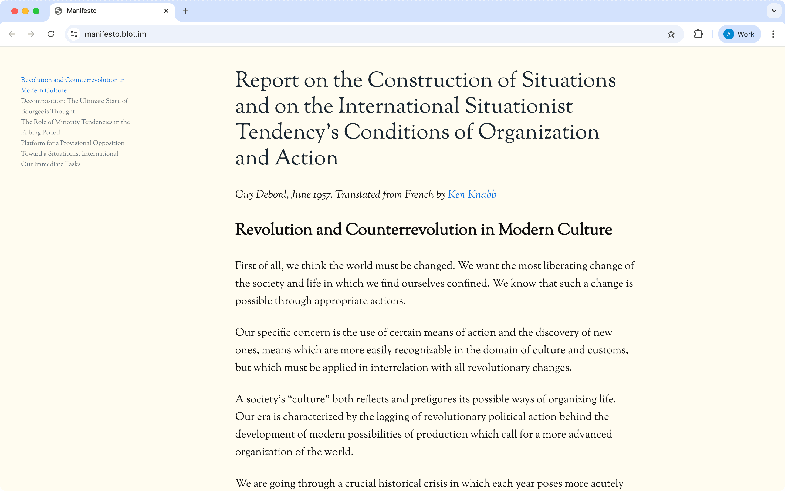This screenshot has width=785, height=491.
Task: Go to Revolution and Counterrevolution in Modern Culture
Action: [x=73, y=85]
